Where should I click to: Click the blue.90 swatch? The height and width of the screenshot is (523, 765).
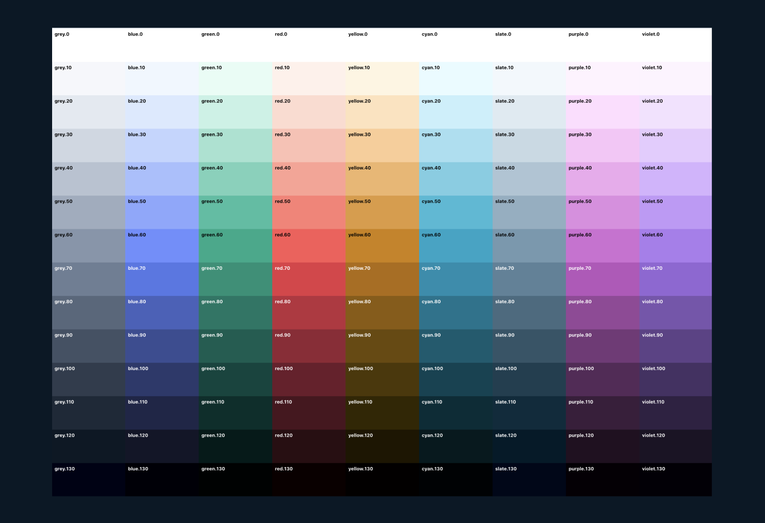162,346
